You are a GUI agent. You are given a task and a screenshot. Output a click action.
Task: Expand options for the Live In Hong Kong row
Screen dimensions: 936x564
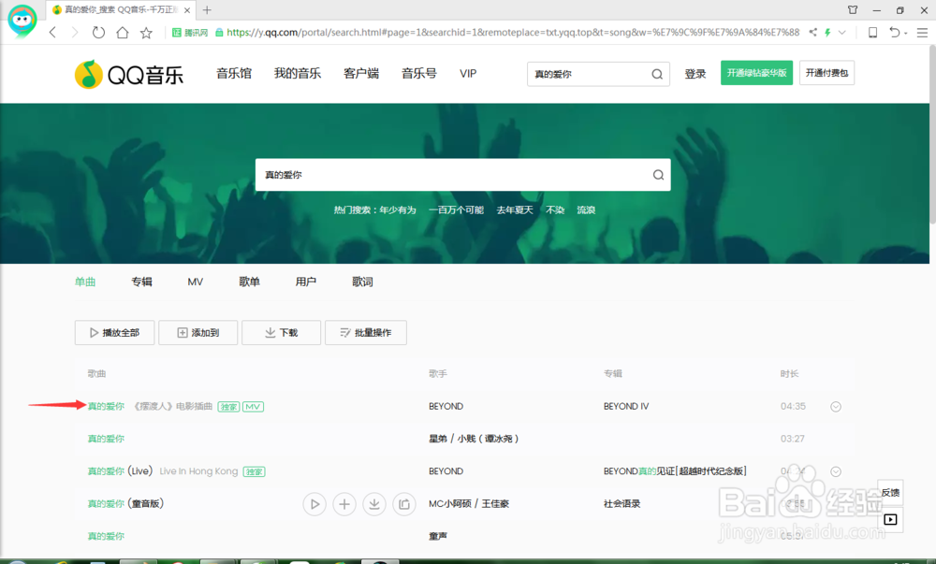836,471
